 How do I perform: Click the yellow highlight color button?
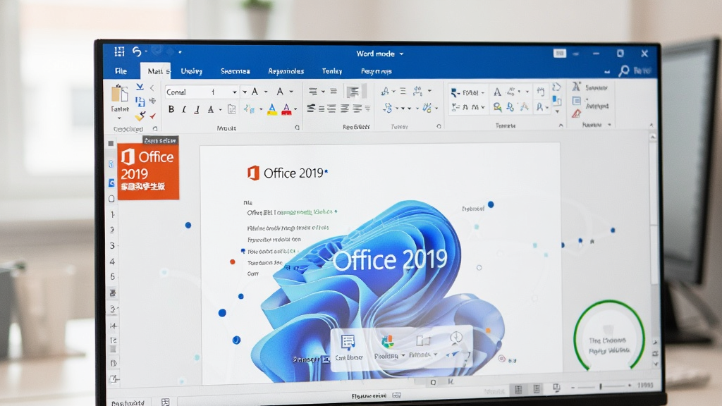(x=272, y=109)
